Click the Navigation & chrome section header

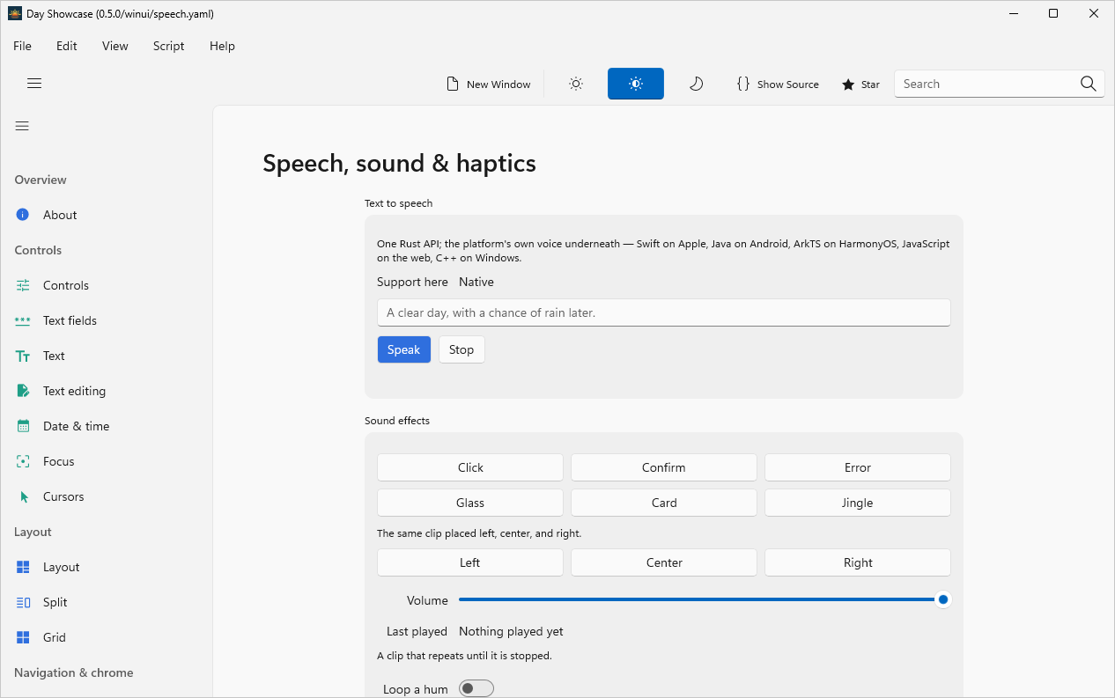click(x=74, y=672)
